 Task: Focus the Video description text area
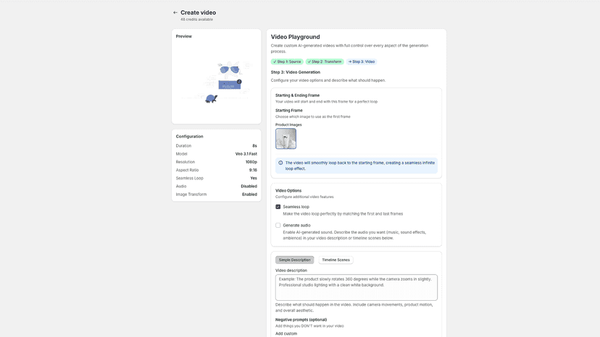pyautogui.click(x=357, y=287)
